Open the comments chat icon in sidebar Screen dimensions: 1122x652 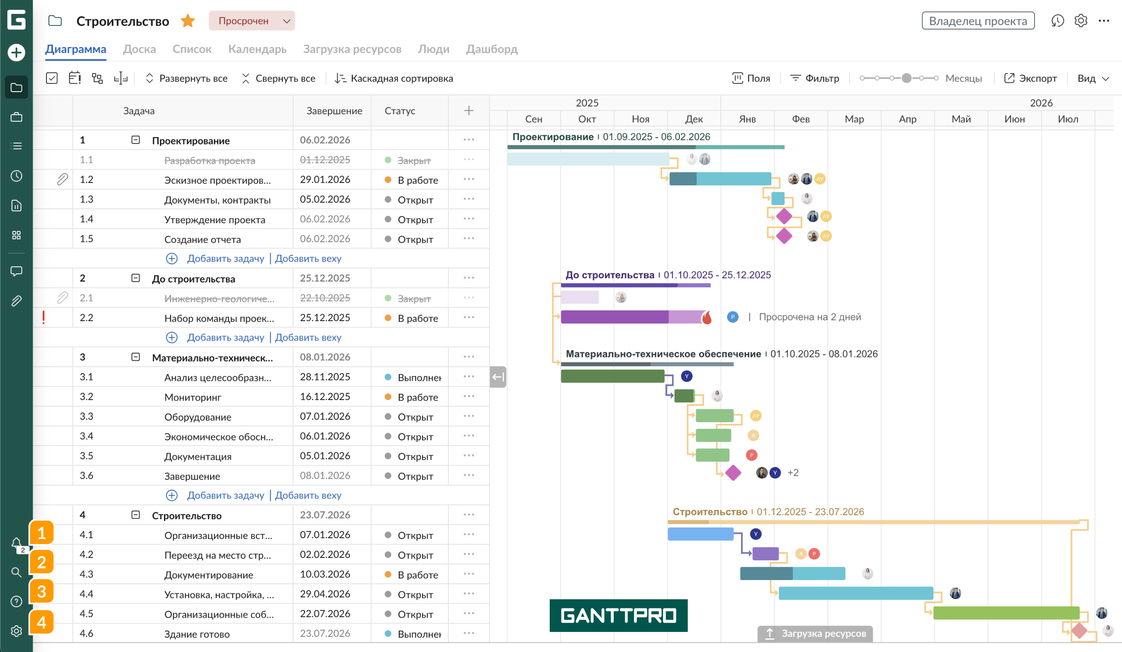click(x=16, y=271)
